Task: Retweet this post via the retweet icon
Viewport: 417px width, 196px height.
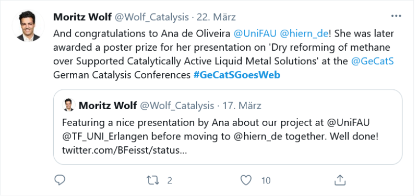Action: coord(153,180)
